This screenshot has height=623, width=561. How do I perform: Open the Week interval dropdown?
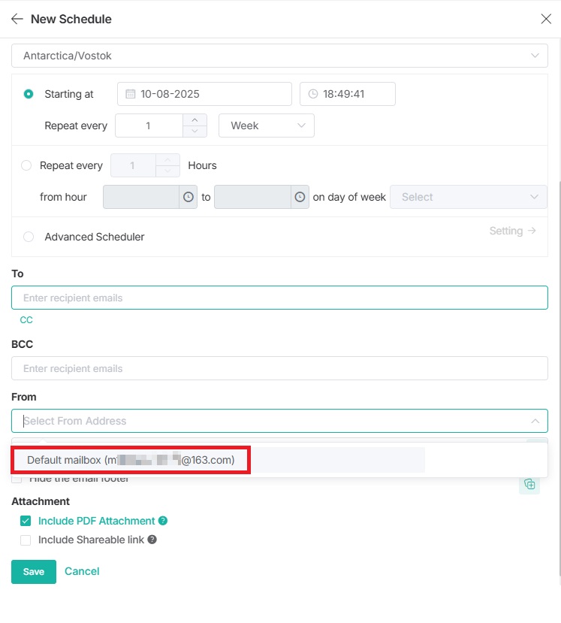pos(266,126)
